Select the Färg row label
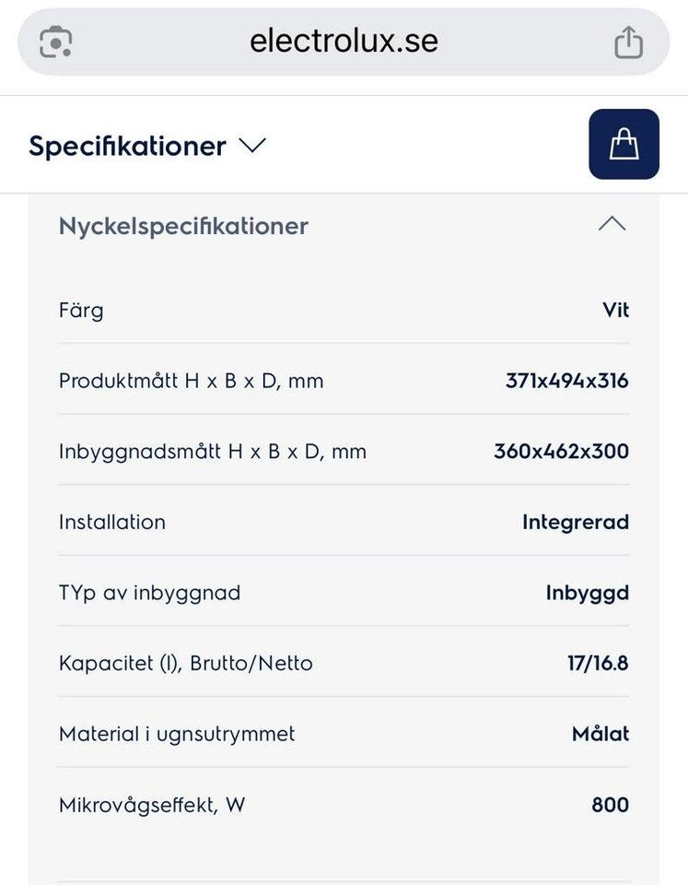Viewport: 688px width, 885px height. (x=81, y=310)
